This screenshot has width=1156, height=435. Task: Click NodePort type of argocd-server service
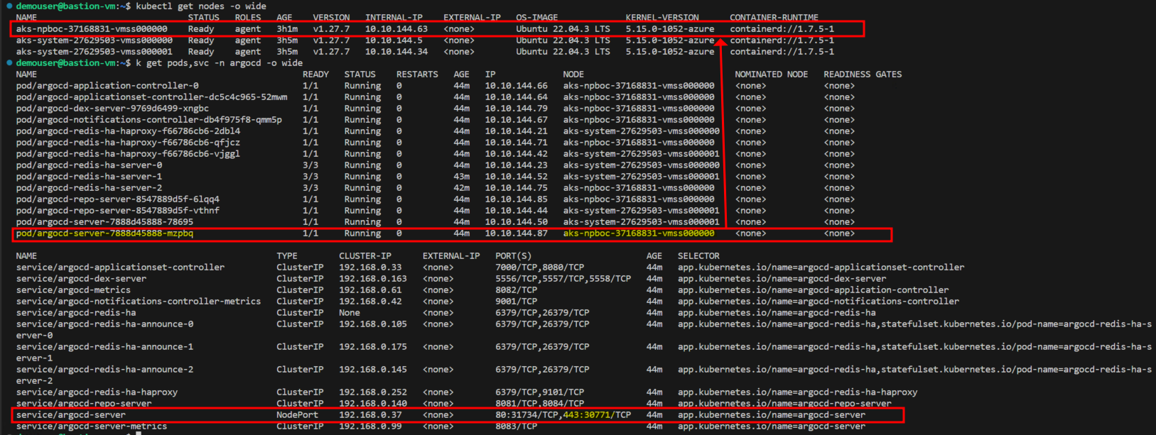pos(297,415)
